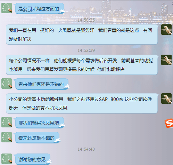The width and height of the screenshot is (173, 165).
Task: Click the '每个公司情况不一样' message bubble
Action: (x=82, y=65)
